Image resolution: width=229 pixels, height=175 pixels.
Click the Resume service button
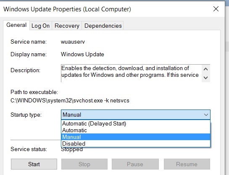(187, 164)
